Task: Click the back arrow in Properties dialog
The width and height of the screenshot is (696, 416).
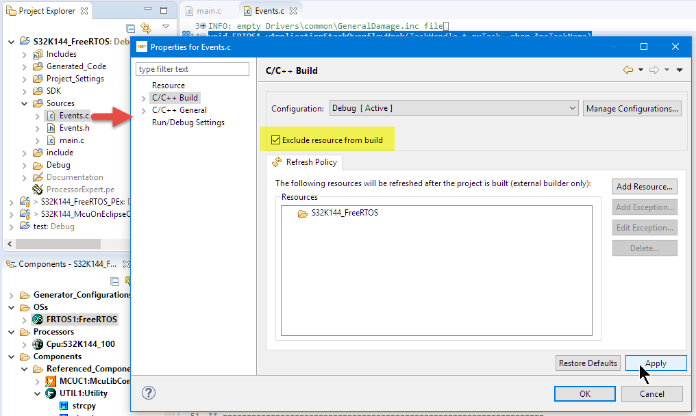Action: 627,70
